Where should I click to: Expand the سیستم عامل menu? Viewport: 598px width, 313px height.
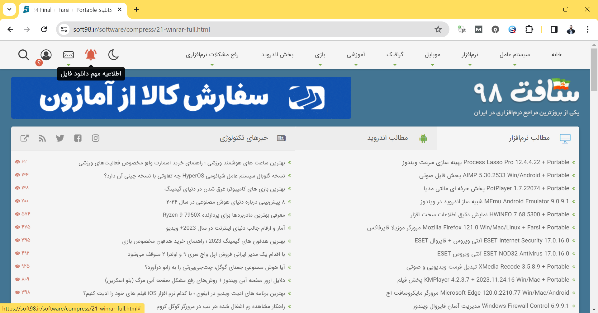pos(515,55)
